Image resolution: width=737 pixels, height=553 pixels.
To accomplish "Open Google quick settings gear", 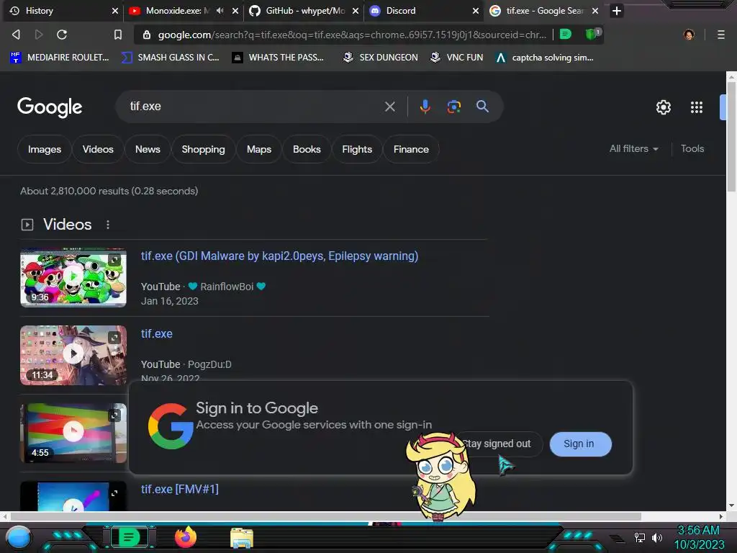I will click(663, 107).
